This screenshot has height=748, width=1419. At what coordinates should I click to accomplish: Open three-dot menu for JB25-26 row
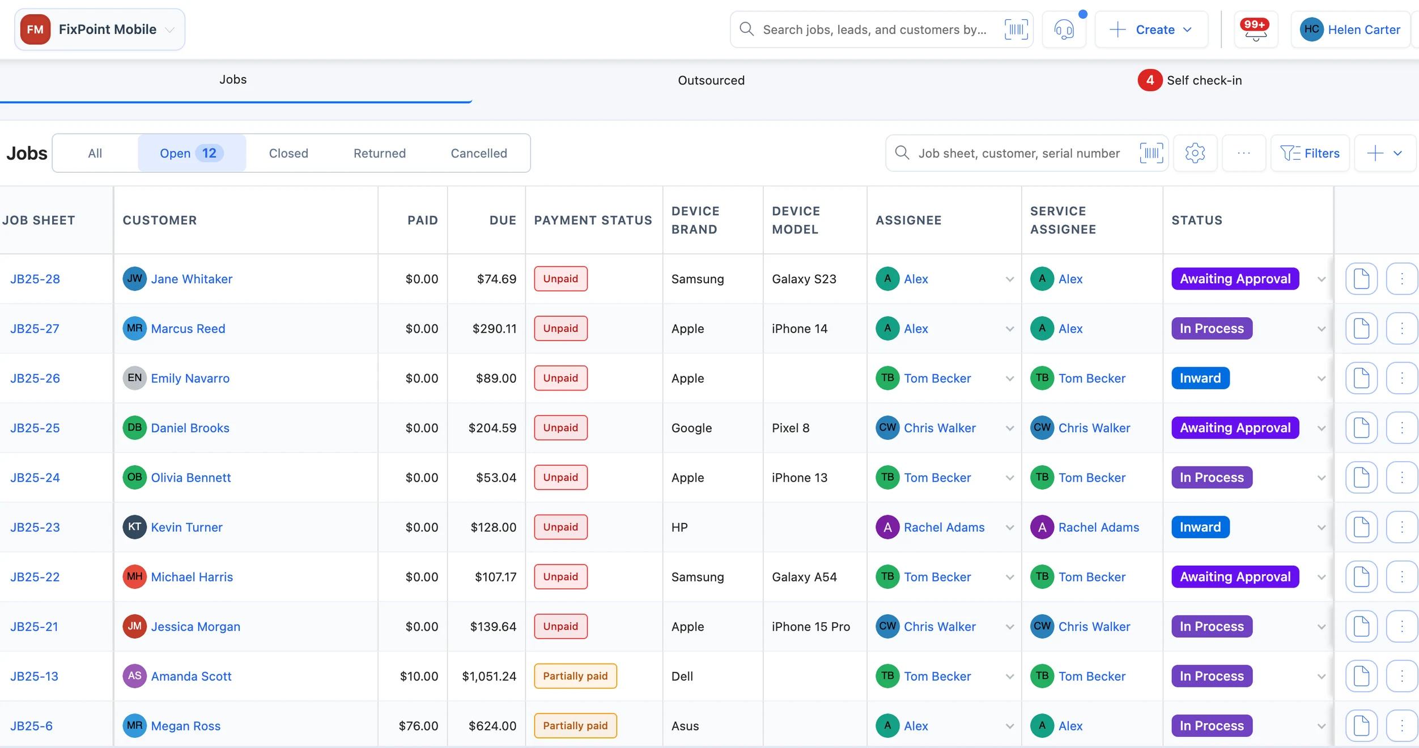[x=1402, y=378]
